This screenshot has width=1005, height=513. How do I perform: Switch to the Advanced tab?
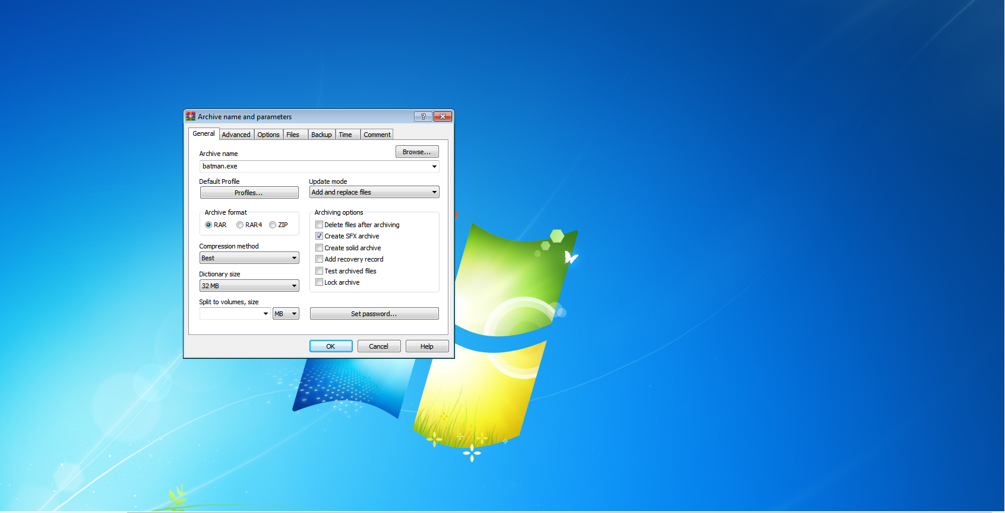236,135
